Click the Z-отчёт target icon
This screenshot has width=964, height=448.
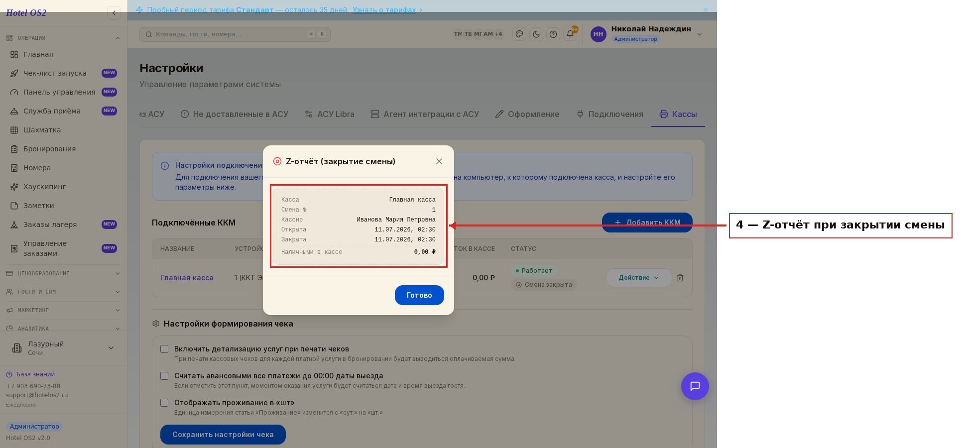click(x=277, y=161)
